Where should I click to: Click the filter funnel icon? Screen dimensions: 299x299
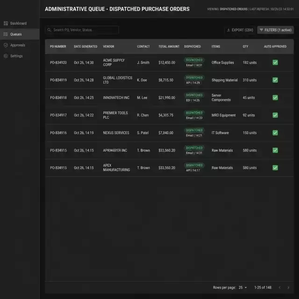pyautogui.click(x=261, y=30)
